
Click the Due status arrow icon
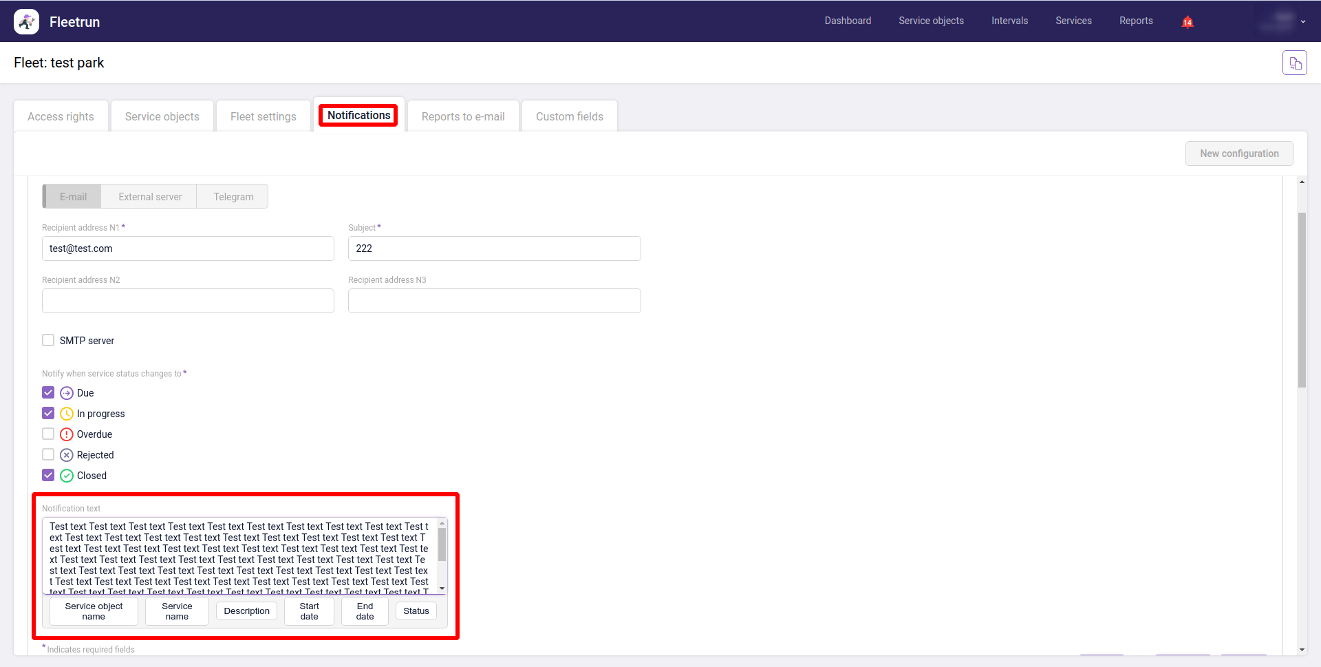(x=67, y=393)
